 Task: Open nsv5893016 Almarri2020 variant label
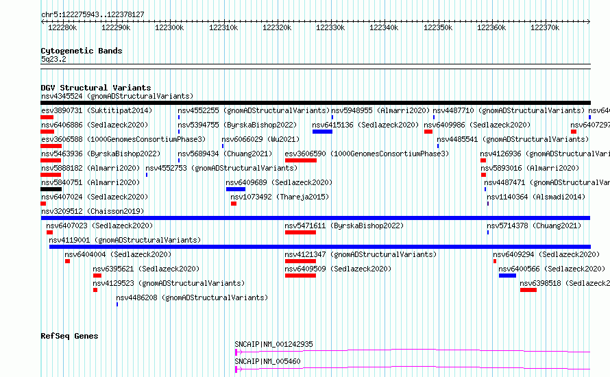[530, 168]
